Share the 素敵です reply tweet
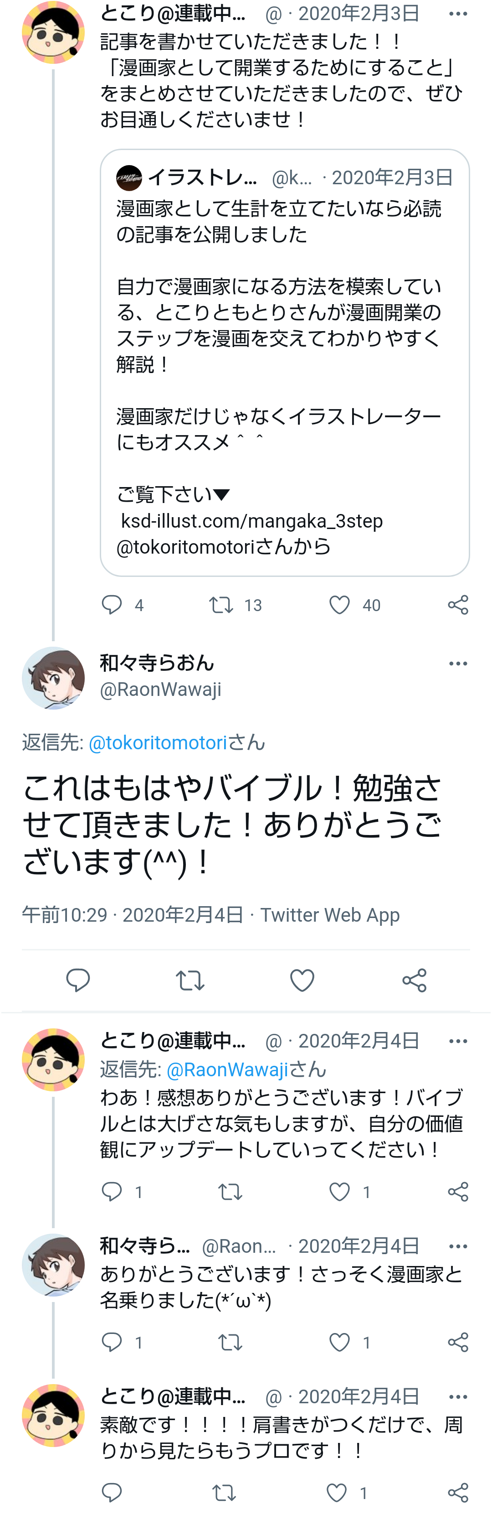492x1515 pixels. point(458,1493)
